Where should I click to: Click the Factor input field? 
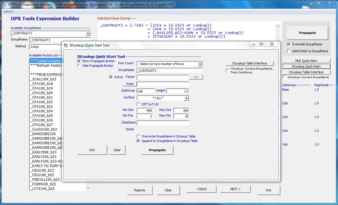click(163, 77)
